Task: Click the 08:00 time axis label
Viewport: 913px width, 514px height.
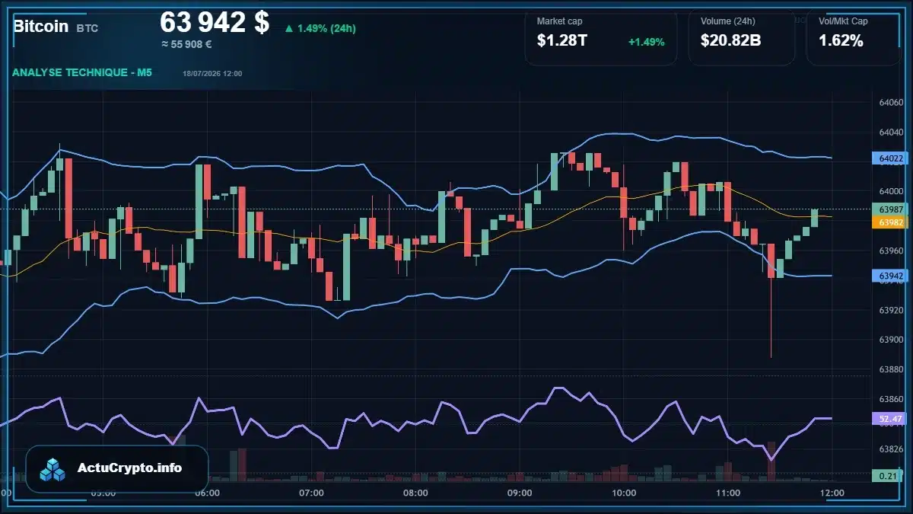Action: (415, 493)
